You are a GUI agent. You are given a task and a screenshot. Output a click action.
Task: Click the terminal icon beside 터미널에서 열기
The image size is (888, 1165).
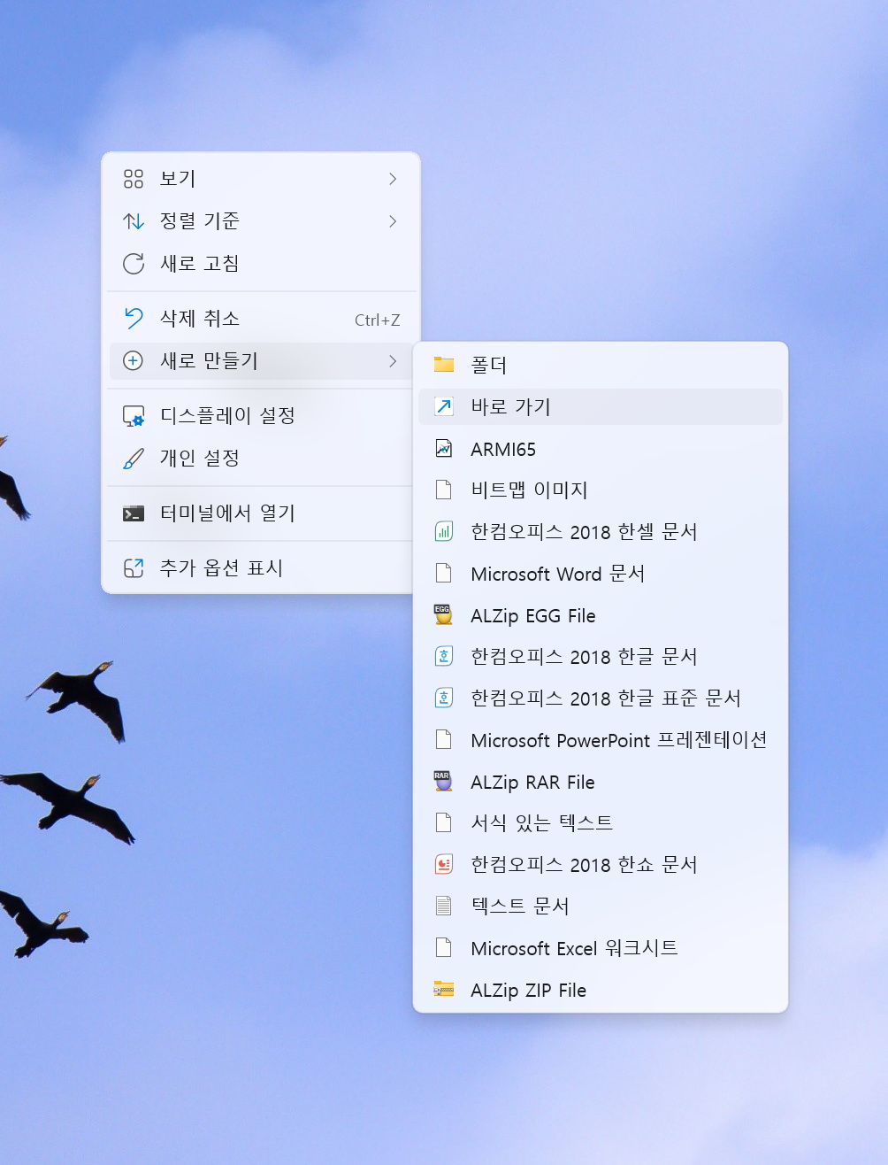coord(134,513)
